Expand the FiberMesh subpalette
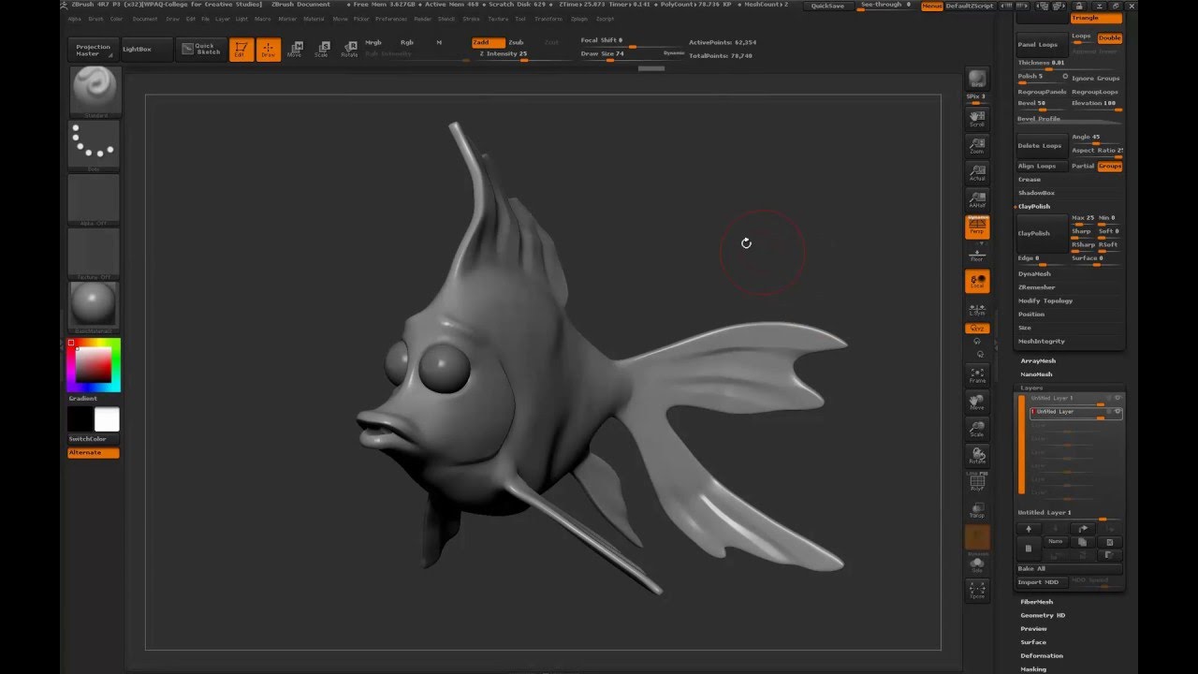Viewport: 1198px width, 674px height. 1037,602
